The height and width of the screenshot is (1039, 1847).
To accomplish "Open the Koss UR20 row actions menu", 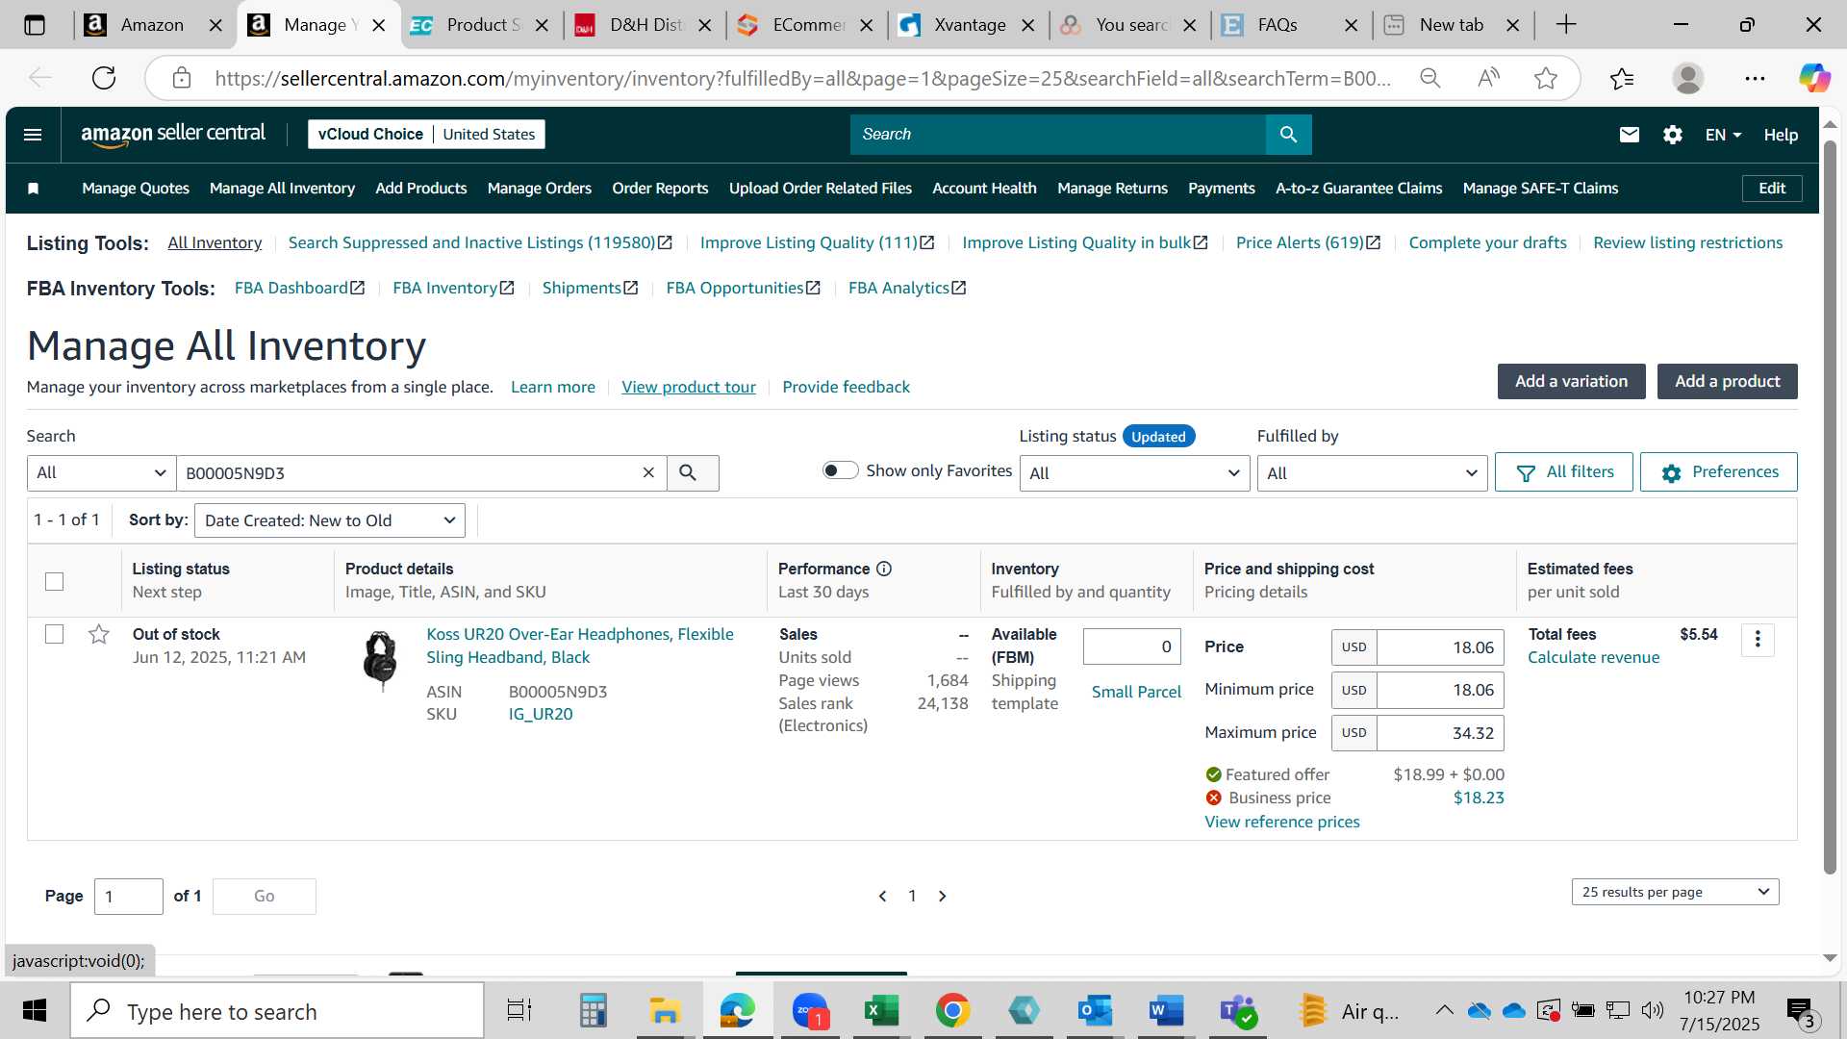I will pos(1758,640).
